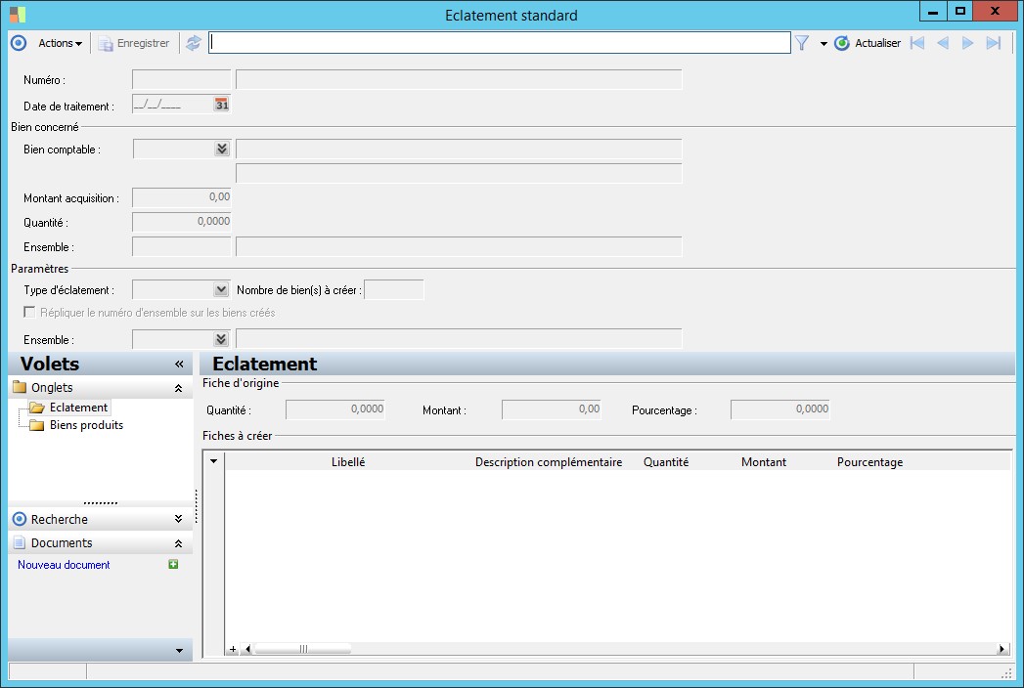Click the Pourcentage column header in grid
The width and height of the screenshot is (1024, 688).
[869, 461]
